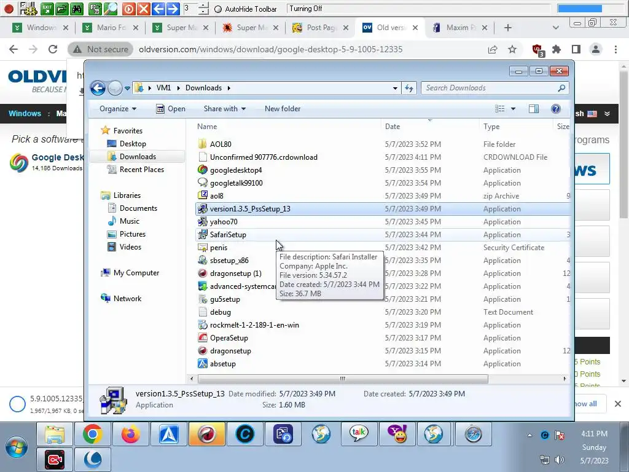Viewport: 629px width, 472px height.
Task: Click the Windows link on oldversion page
Action: point(25,114)
